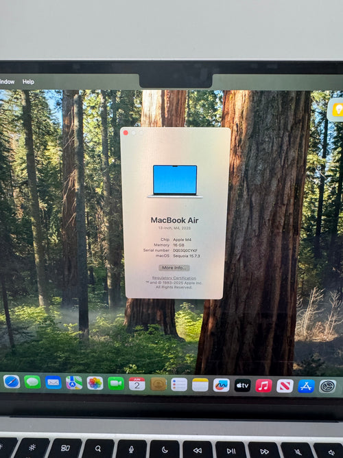Start FaceTime from the Dock
The image size is (343, 458).
tap(116, 384)
